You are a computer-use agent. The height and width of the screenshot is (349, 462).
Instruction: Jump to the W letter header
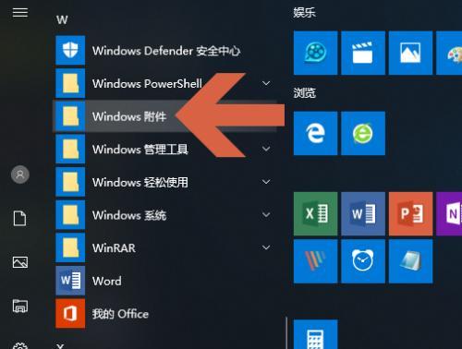click(62, 19)
